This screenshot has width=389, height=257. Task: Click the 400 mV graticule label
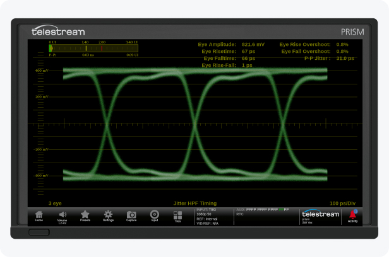[x=42, y=71]
